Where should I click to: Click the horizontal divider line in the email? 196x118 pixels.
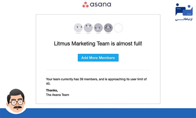point(98,70)
